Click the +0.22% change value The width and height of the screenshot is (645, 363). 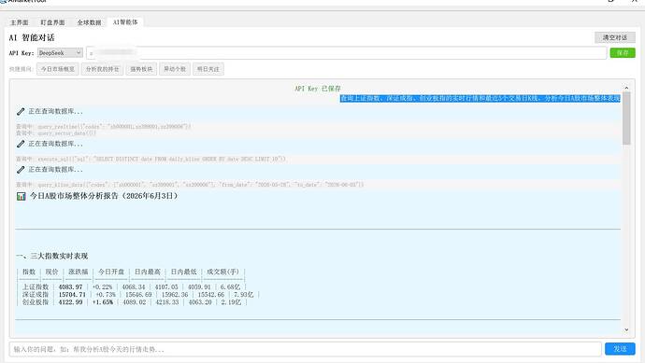point(103,287)
